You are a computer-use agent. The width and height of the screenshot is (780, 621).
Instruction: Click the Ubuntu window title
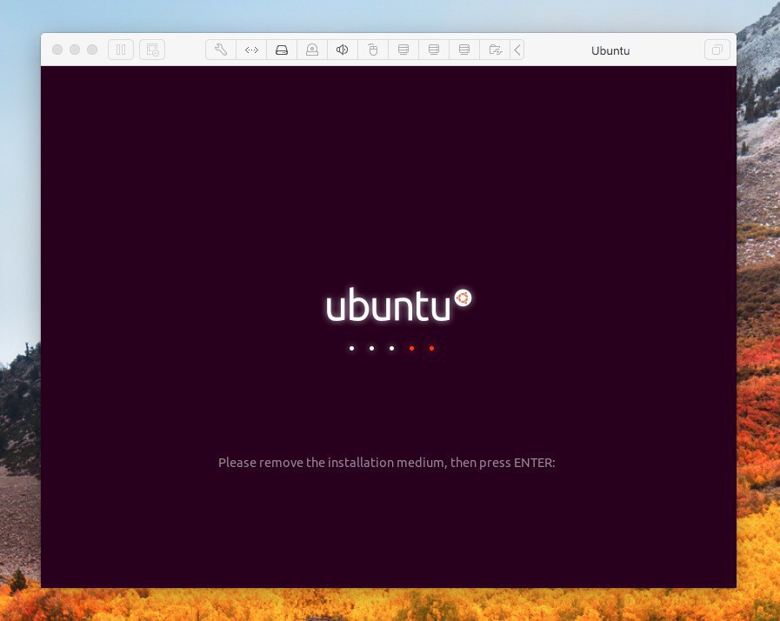[610, 50]
